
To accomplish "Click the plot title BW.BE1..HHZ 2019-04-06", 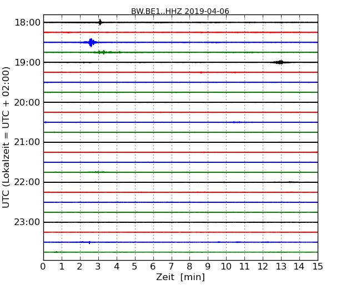I will point(180,11).
